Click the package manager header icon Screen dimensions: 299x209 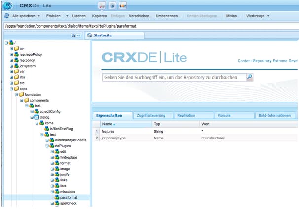[x=112, y=5]
